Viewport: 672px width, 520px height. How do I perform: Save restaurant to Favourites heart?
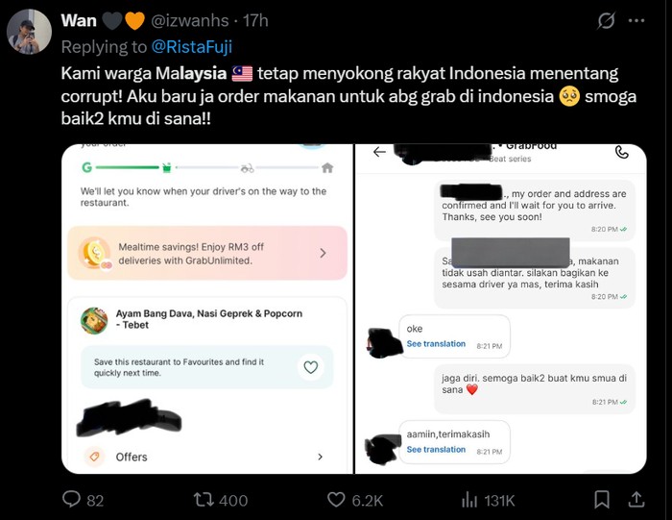tap(311, 367)
